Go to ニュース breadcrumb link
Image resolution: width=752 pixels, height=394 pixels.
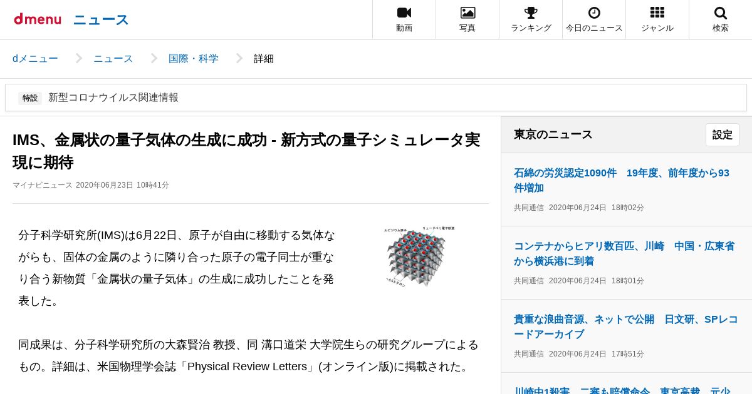(x=113, y=59)
